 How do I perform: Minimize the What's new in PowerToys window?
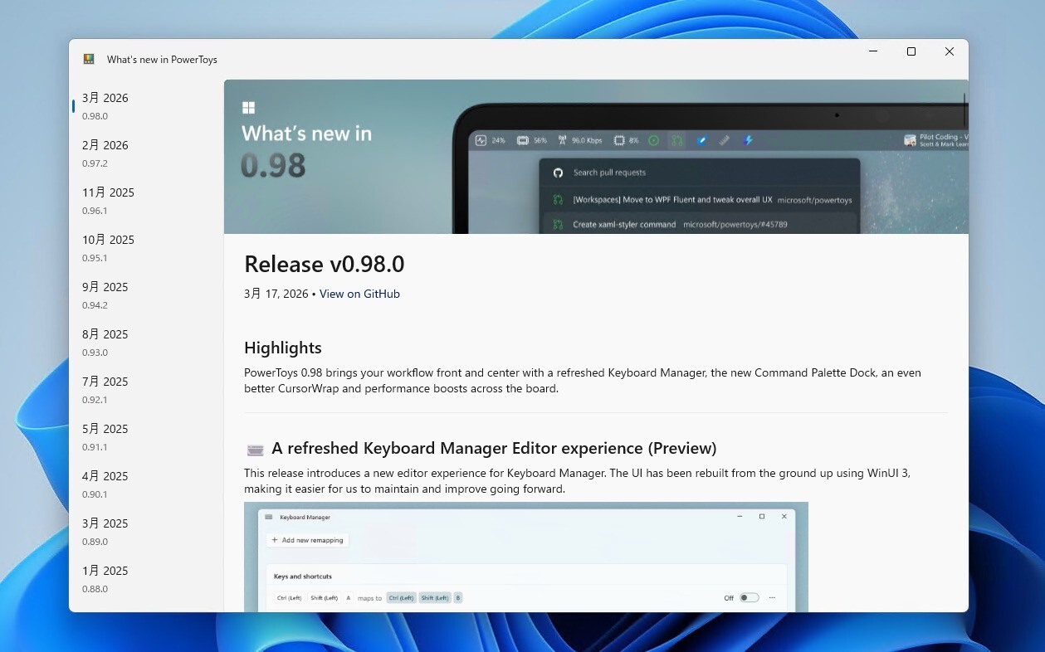click(x=873, y=51)
